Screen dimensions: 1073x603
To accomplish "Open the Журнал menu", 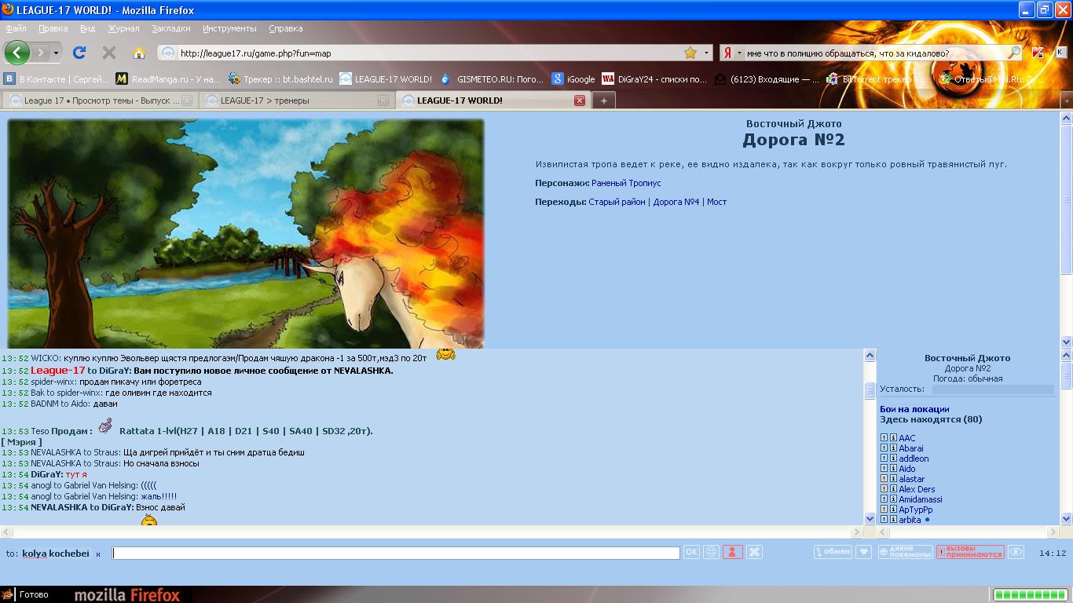I will pyautogui.click(x=123, y=28).
